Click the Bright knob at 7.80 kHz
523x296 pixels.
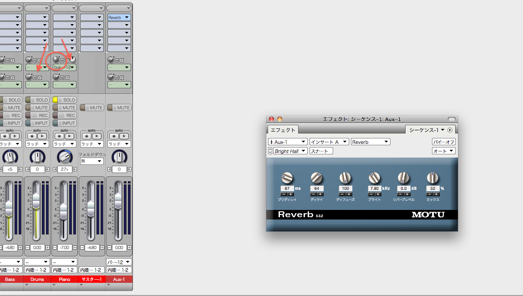click(374, 178)
